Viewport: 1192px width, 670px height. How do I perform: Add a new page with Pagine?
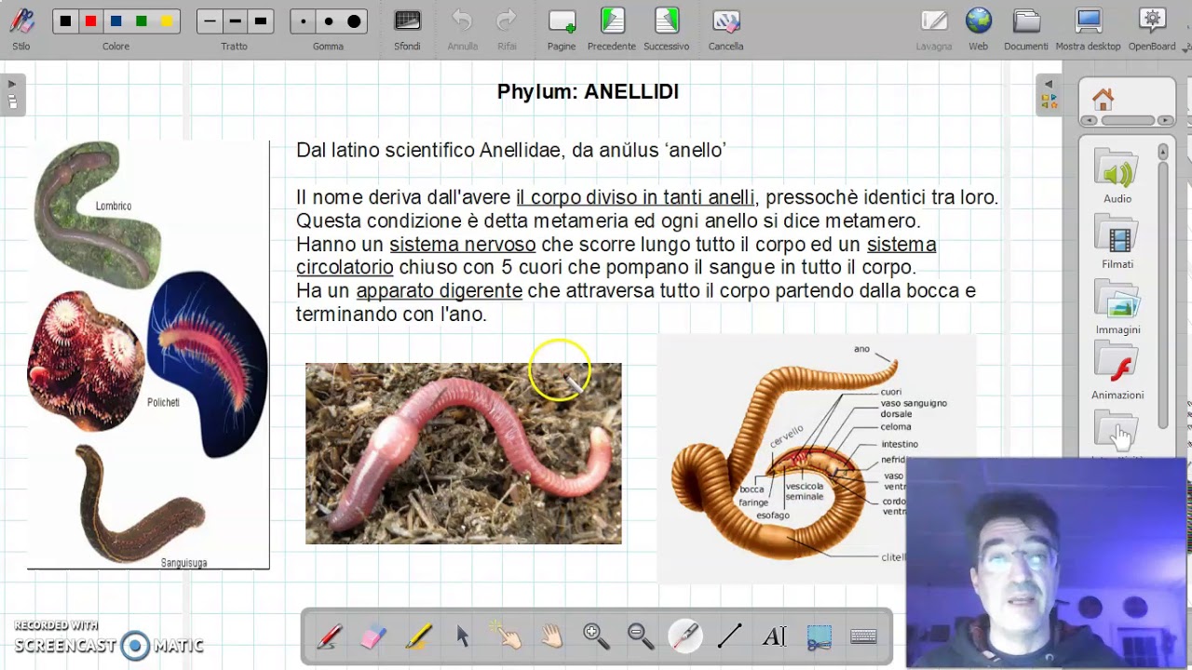[562, 29]
